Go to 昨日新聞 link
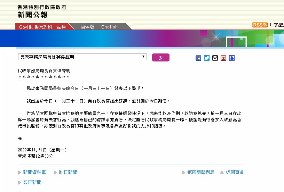 pos(68,173)
